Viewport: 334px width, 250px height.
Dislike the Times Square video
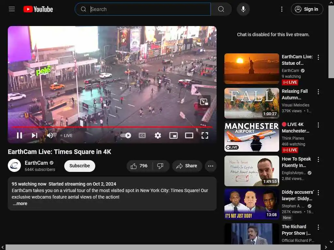click(x=160, y=166)
